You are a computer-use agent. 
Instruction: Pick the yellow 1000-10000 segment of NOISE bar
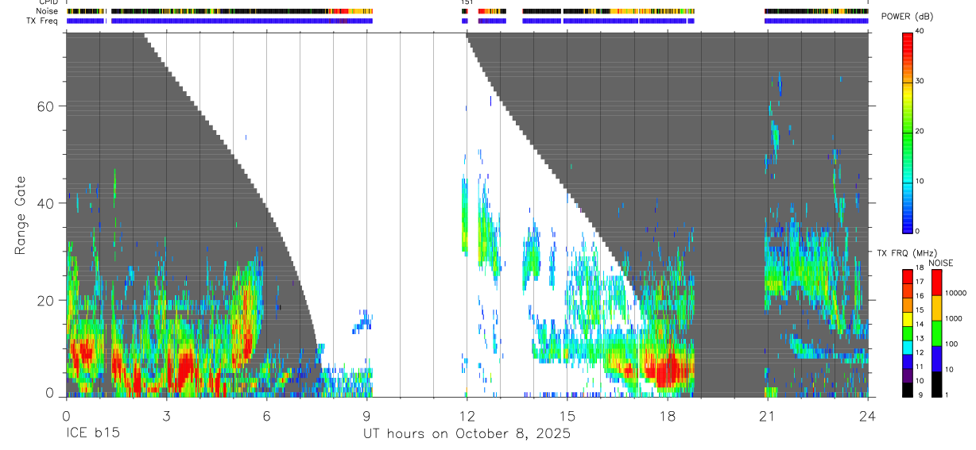[937, 308]
